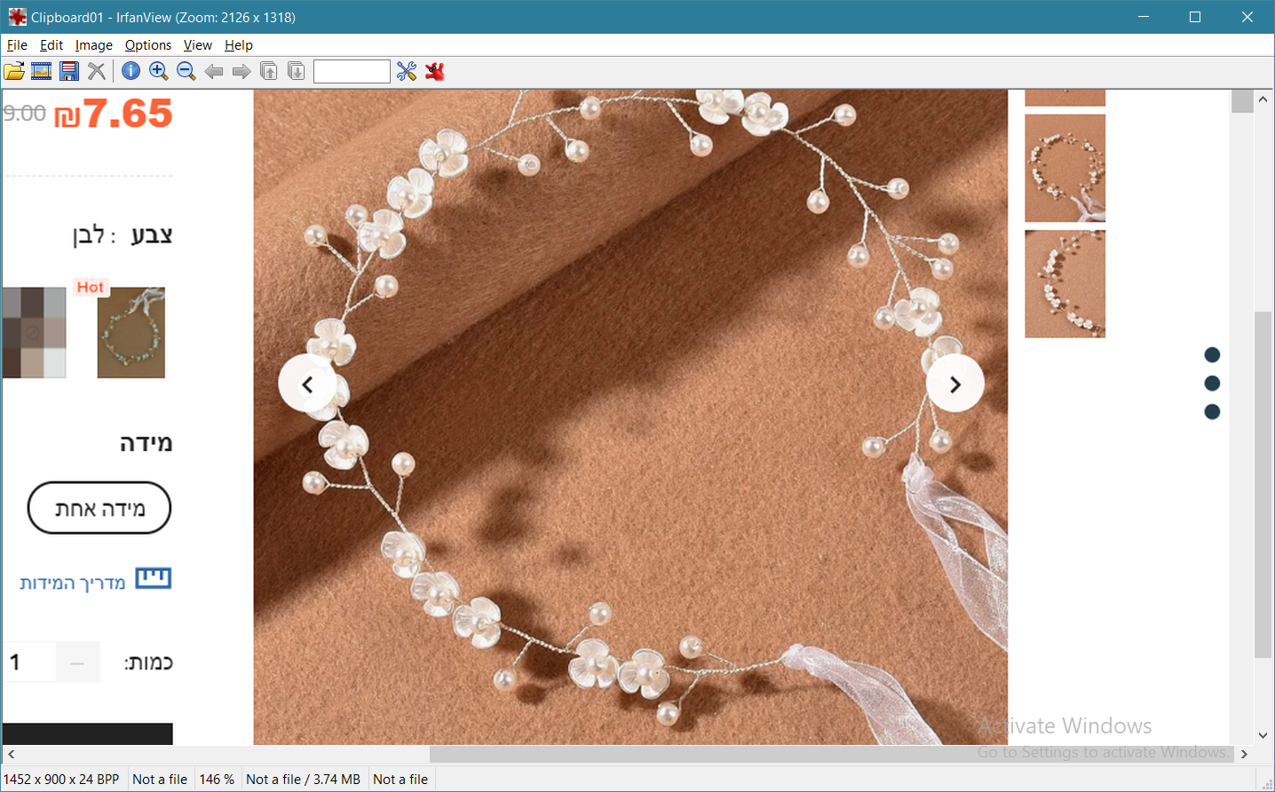Click the status entry showing 3.74 MB
This screenshot has width=1275, height=792.
(x=303, y=780)
